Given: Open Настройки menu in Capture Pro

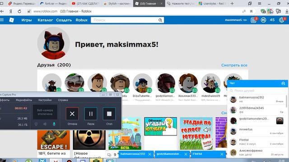Looking at the screenshot, I should (x=45, y=100).
